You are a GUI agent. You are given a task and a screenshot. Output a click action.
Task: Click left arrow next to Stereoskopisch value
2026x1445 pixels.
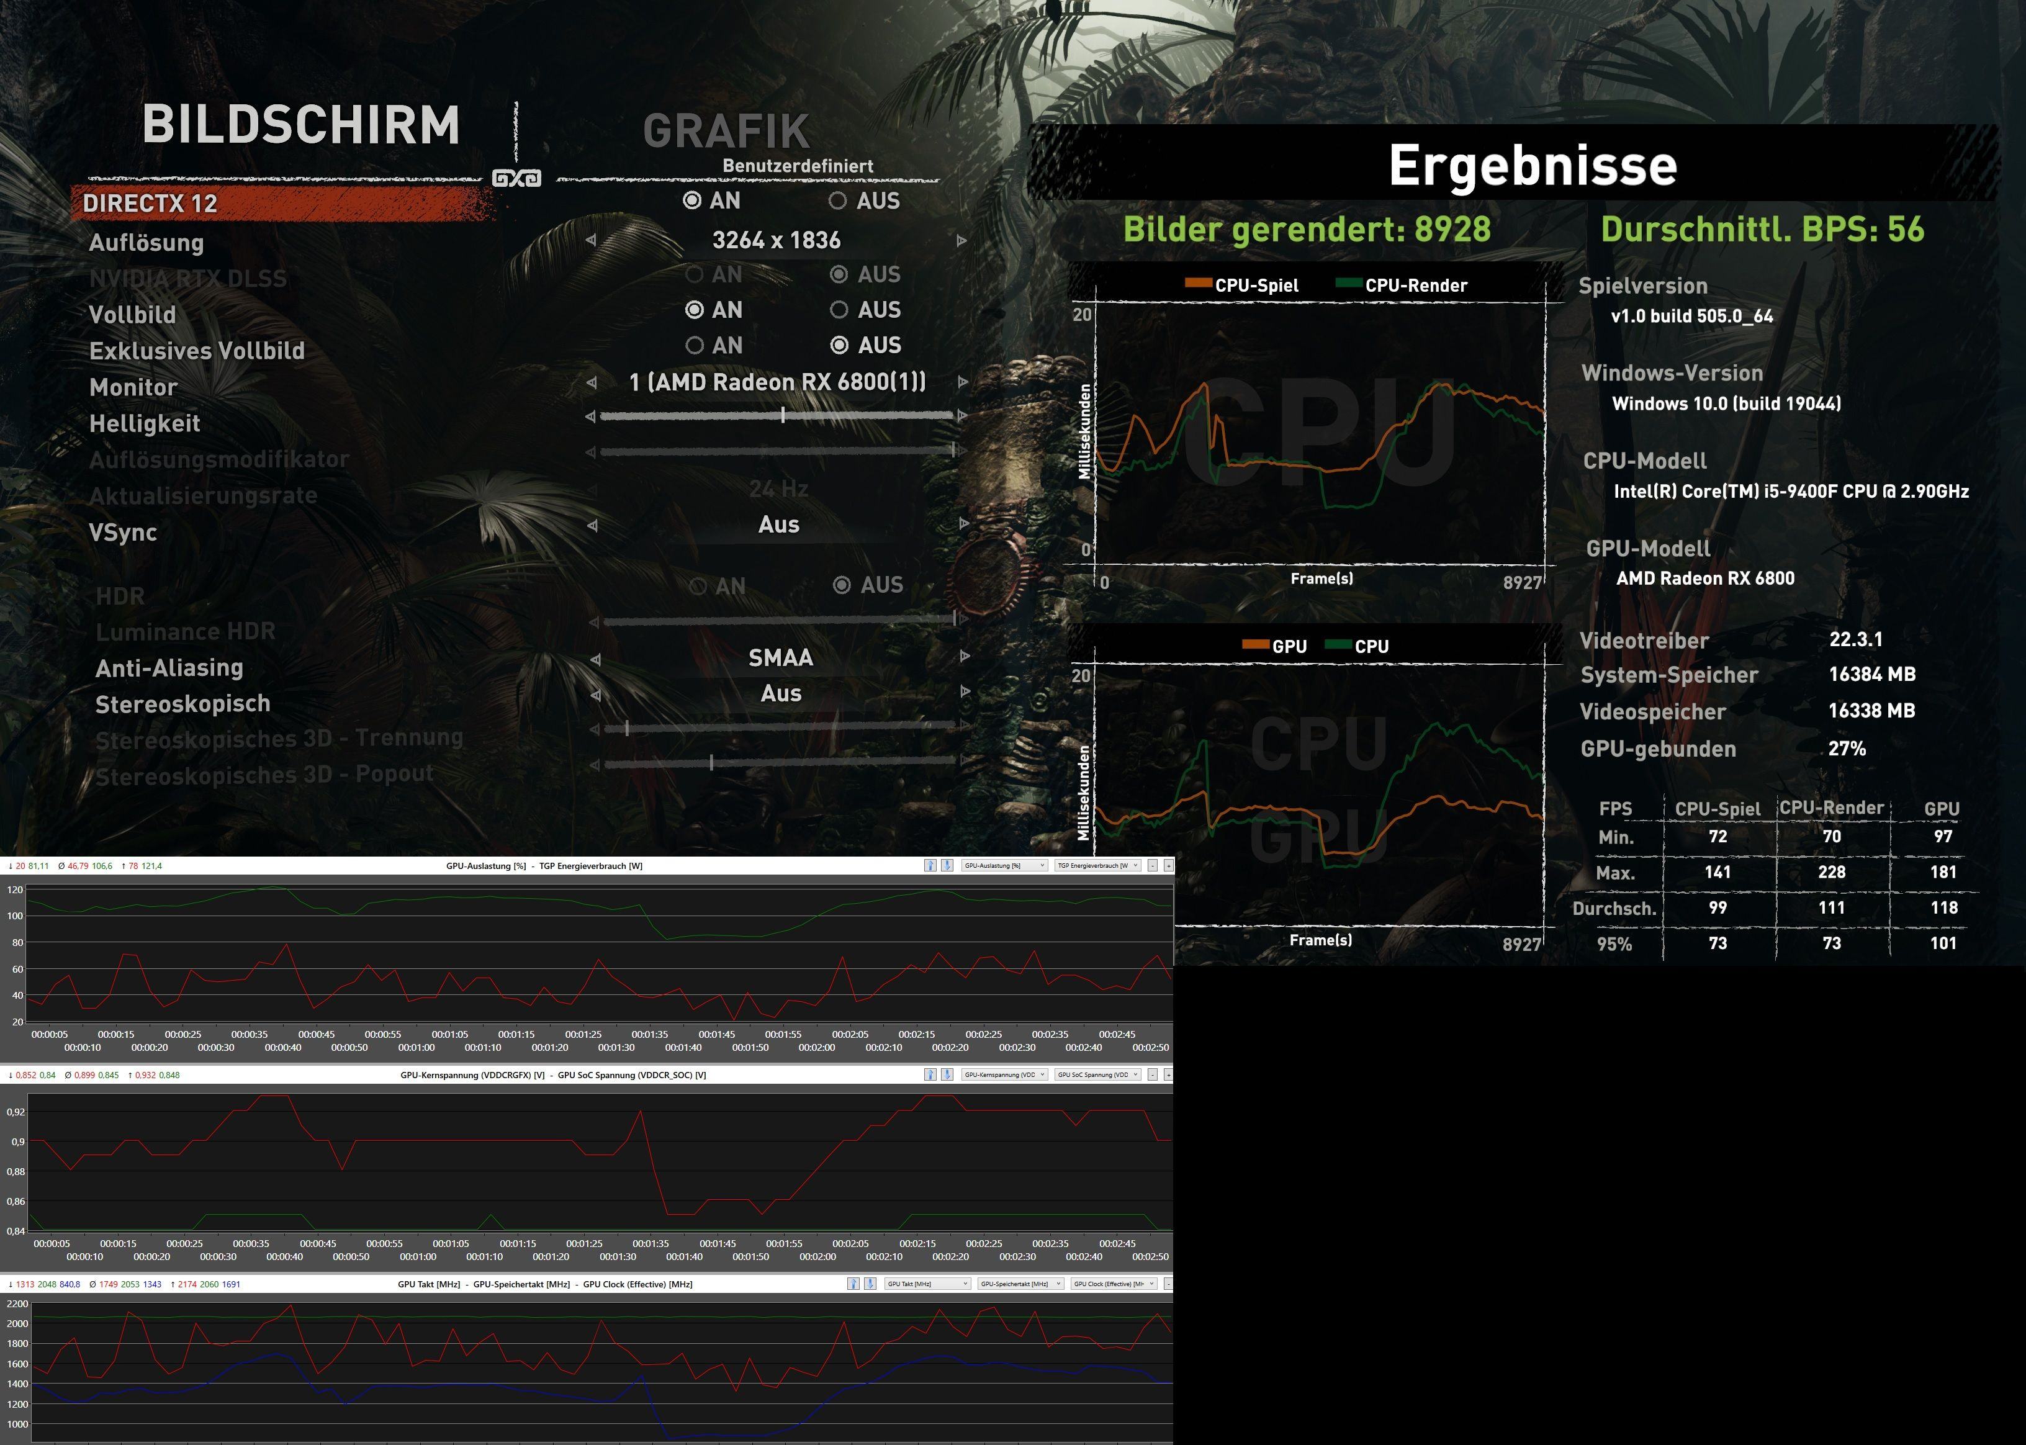[595, 695]
